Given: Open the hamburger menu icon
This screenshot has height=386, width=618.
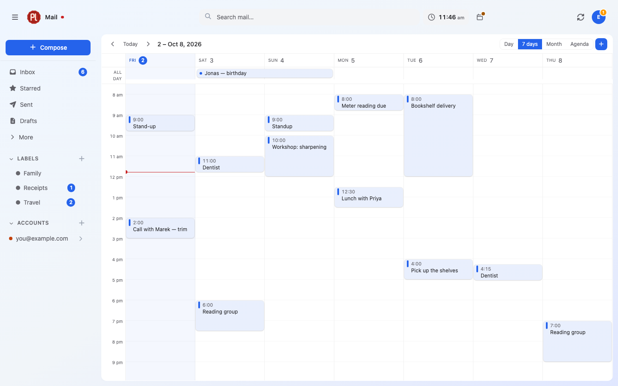Looking at the screenshot, I should (x=15, y=17).
